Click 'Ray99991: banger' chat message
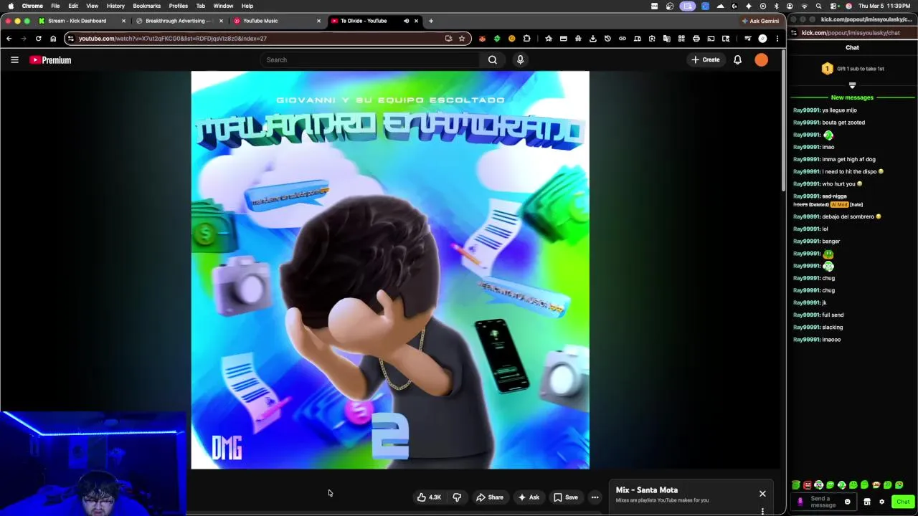The height and width of the screenshot is (516, 918). 816,242
